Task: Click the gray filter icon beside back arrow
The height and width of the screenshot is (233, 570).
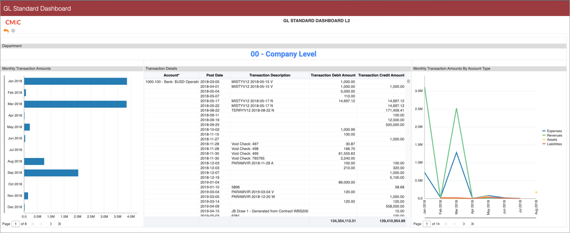Action: coord(13,31)
